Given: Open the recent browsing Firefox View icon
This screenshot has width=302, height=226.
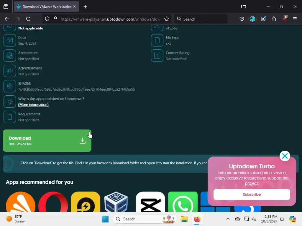Looking at the screenshot, I should 6,6.
